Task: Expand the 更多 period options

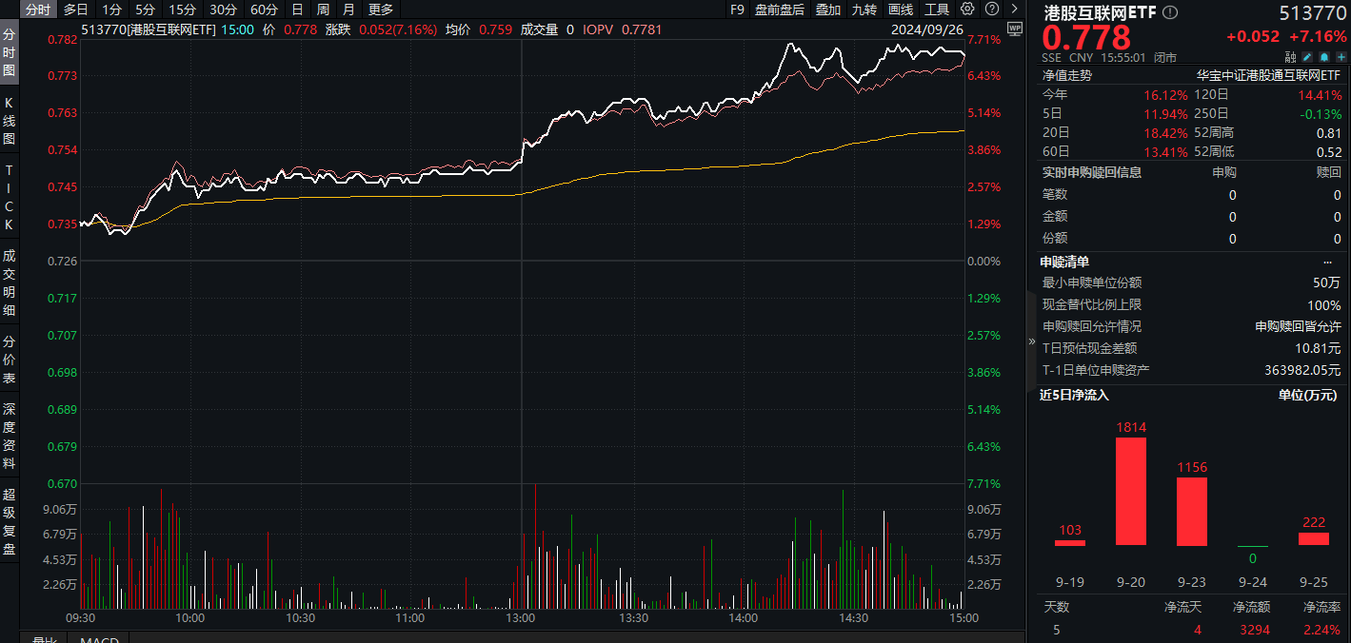Action: [380, 10]
